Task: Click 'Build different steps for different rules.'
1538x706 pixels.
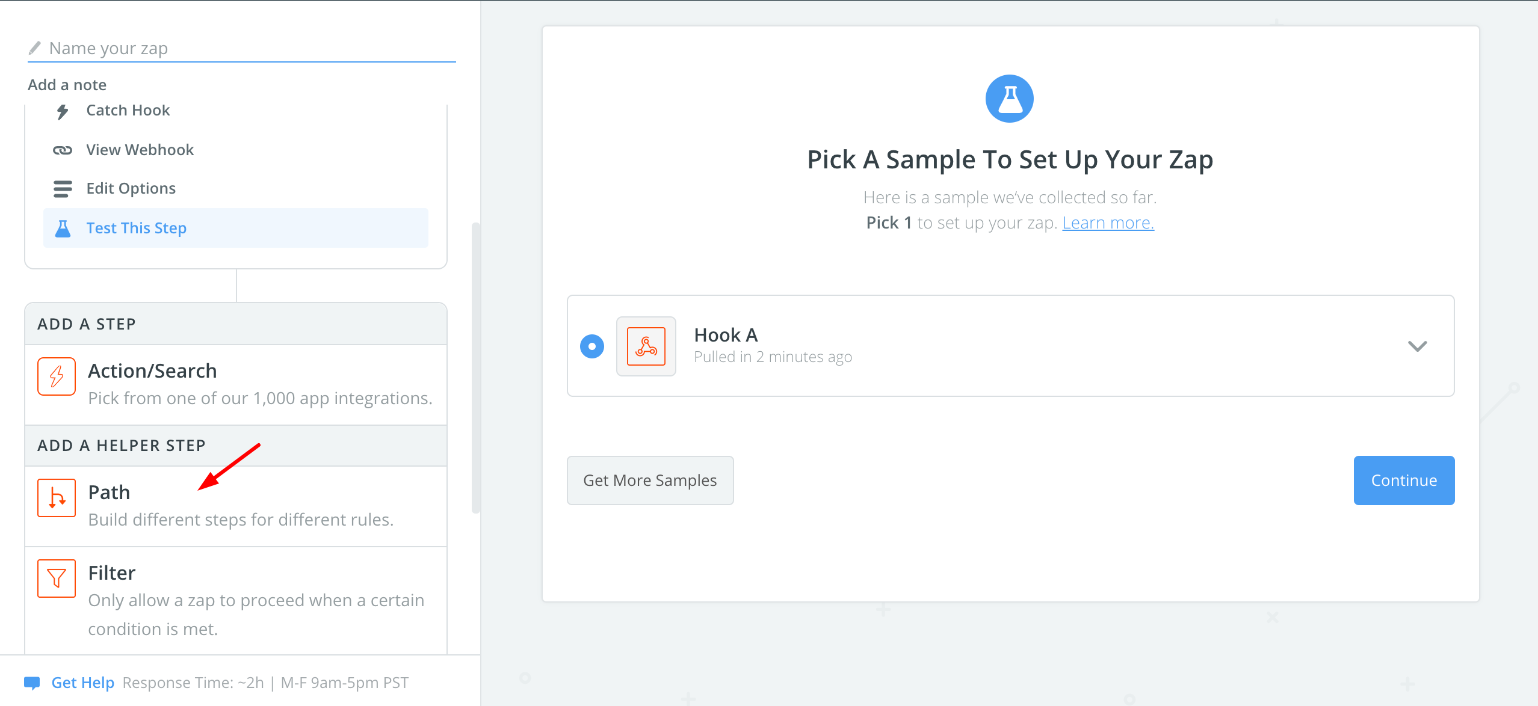Action: coord(241,520)
